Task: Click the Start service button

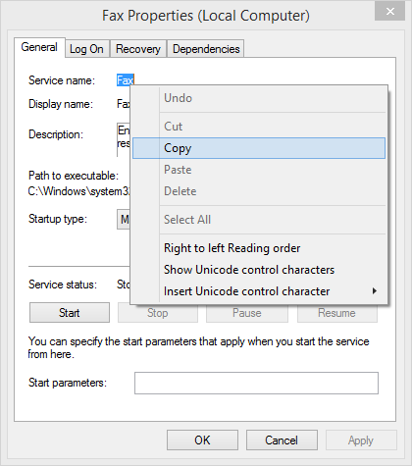Action: [x=70, y=313]
